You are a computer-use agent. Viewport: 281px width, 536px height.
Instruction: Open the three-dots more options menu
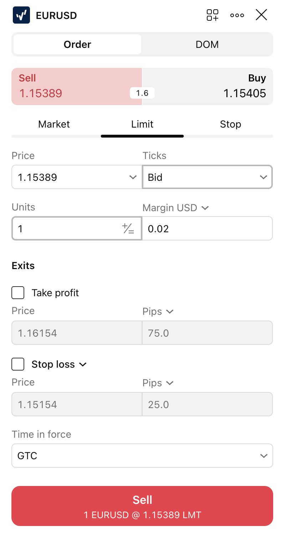(237, 15)
